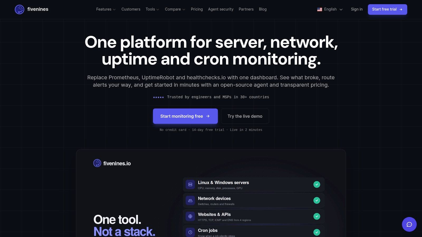Click the 'Not a stack.' purple heading

pos(124,231)
